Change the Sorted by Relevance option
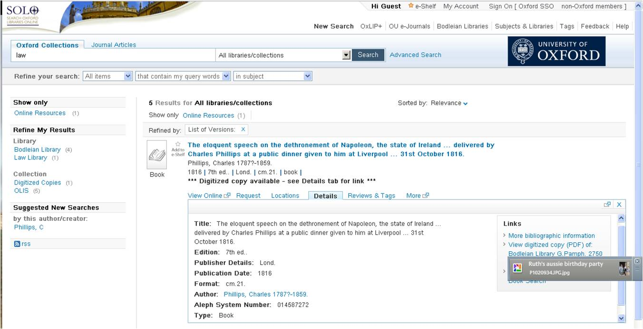 [x=449, y=103]
